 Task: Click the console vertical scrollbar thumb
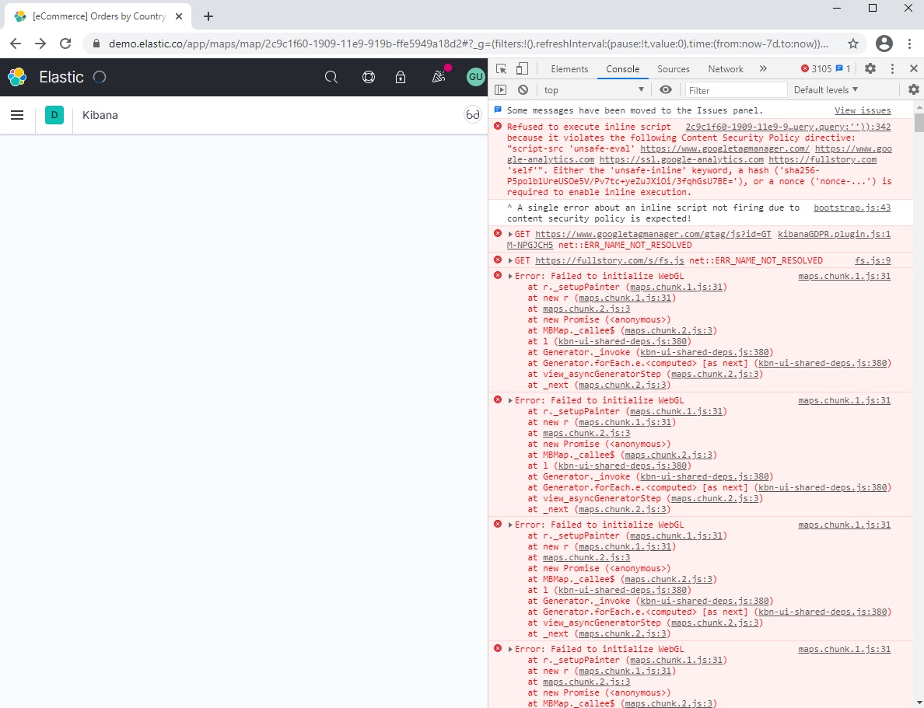919,122
